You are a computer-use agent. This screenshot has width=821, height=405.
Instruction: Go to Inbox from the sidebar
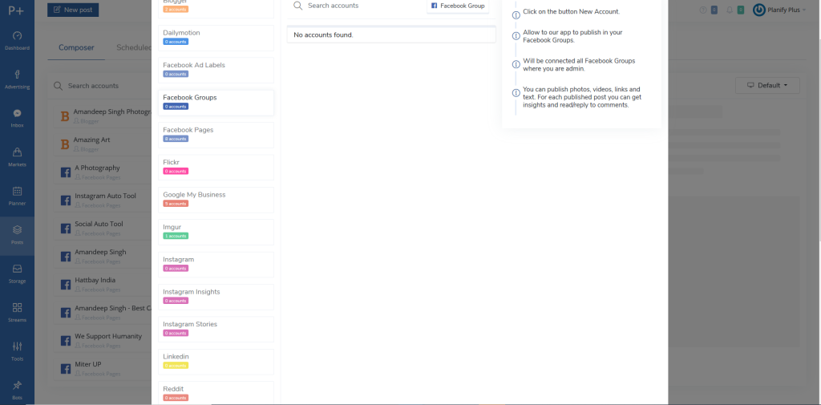[x=17, y=118]
